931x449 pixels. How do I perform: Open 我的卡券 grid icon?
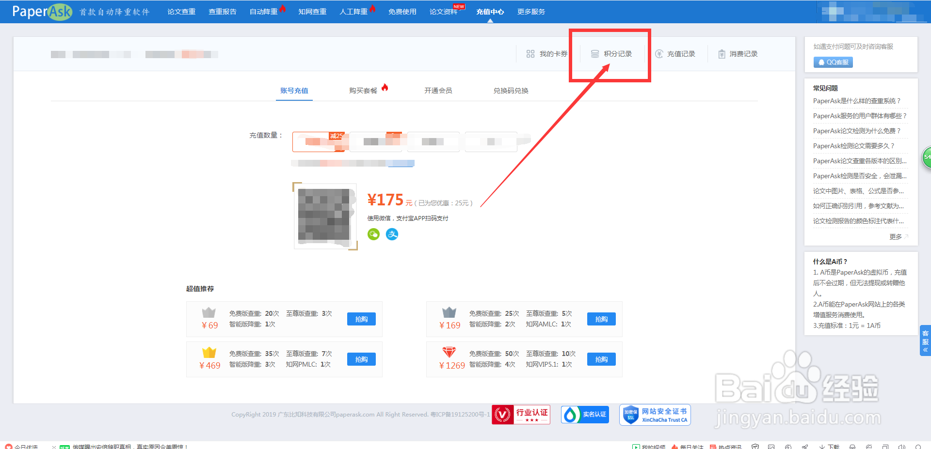(530, 54)
